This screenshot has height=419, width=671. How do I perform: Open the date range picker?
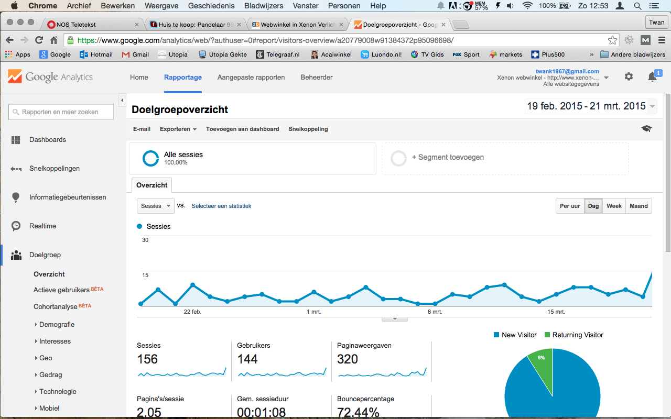pos(591,106)
